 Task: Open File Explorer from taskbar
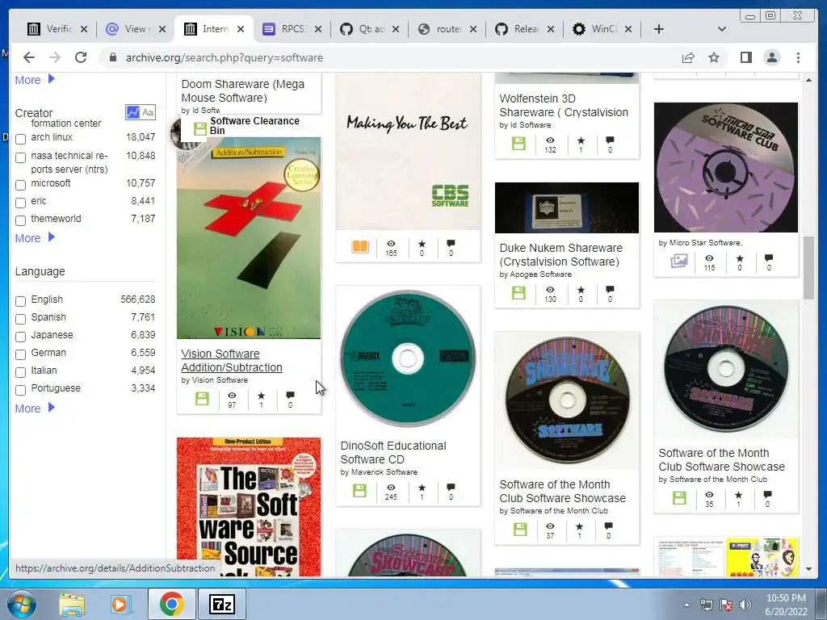pos(72,604)
